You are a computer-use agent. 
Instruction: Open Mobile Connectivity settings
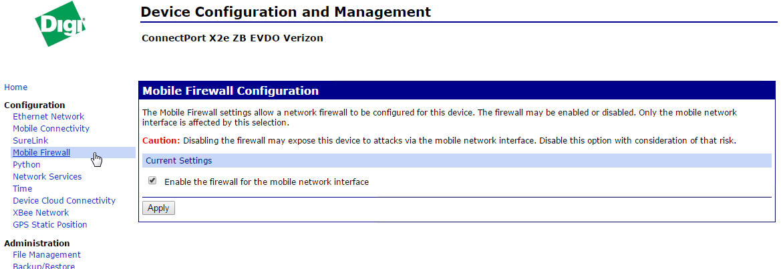pos(51,129)
